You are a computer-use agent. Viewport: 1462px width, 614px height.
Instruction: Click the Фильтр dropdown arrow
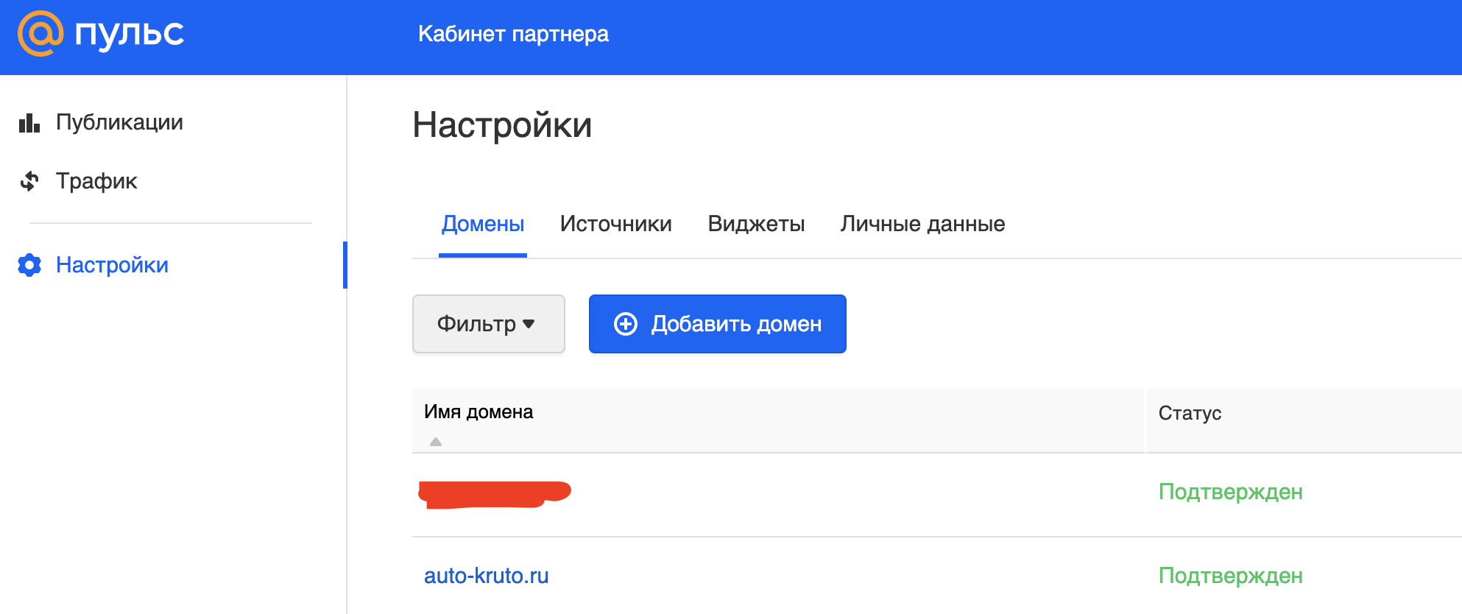pyautogui.click(x=529, y=324)
